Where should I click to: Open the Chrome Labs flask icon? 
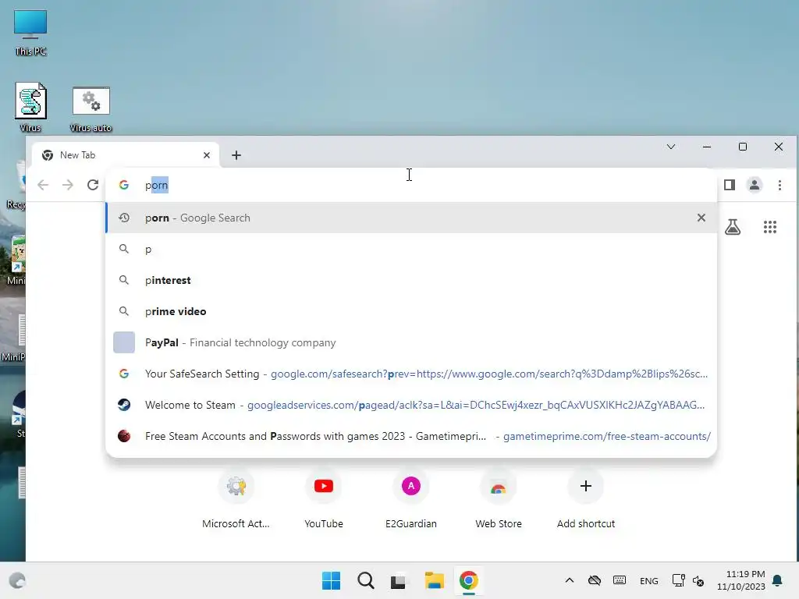click(733, 227)
